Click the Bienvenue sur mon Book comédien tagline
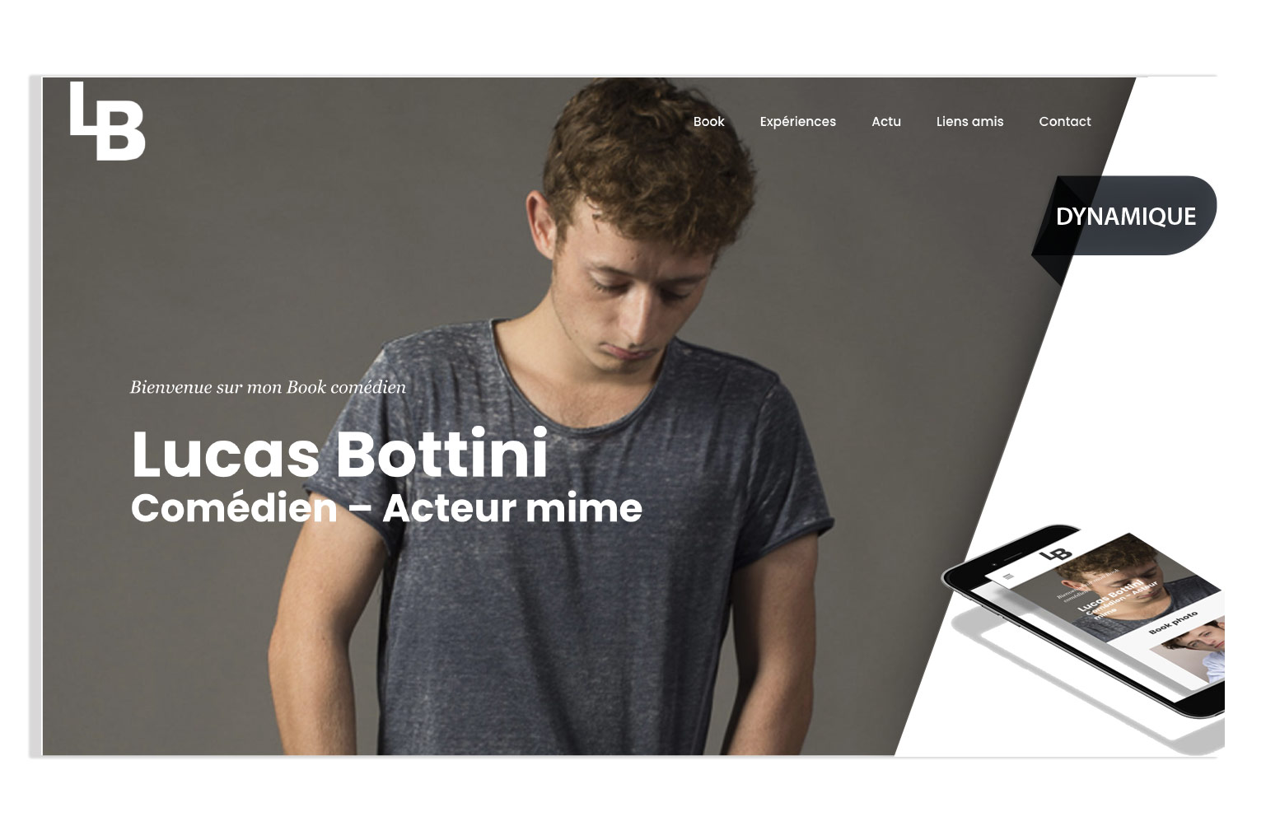This screenshot has height=826, width=1266. pyautogui.click(x=268, y=387)
